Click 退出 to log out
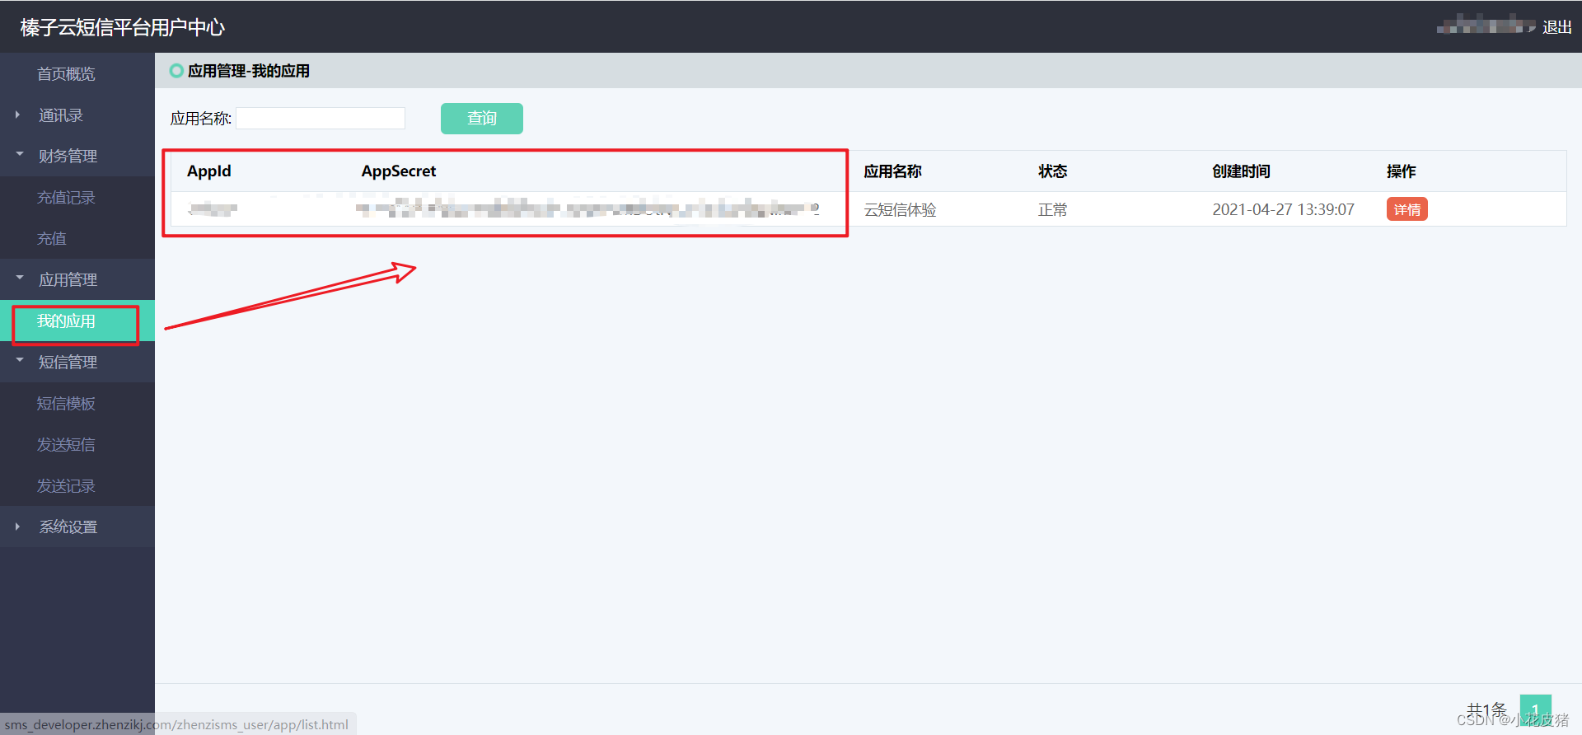The height and width of the screenshot is (735, 1582). [x=1556, y=27]
